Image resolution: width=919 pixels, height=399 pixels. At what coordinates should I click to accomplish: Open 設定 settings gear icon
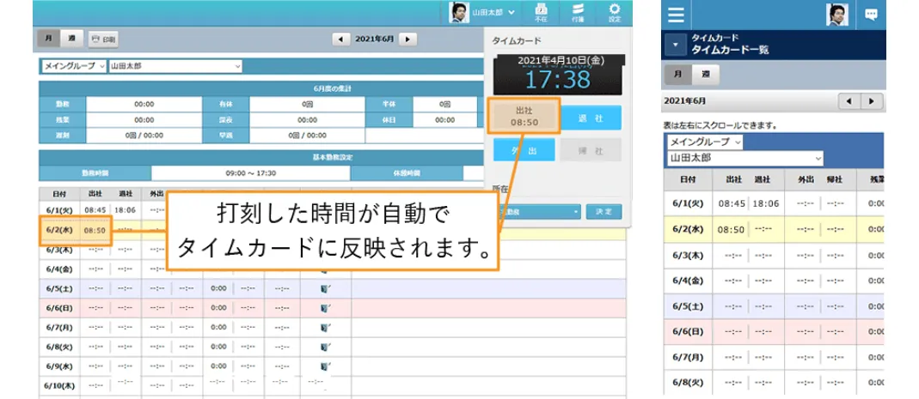tap(614, 12)
